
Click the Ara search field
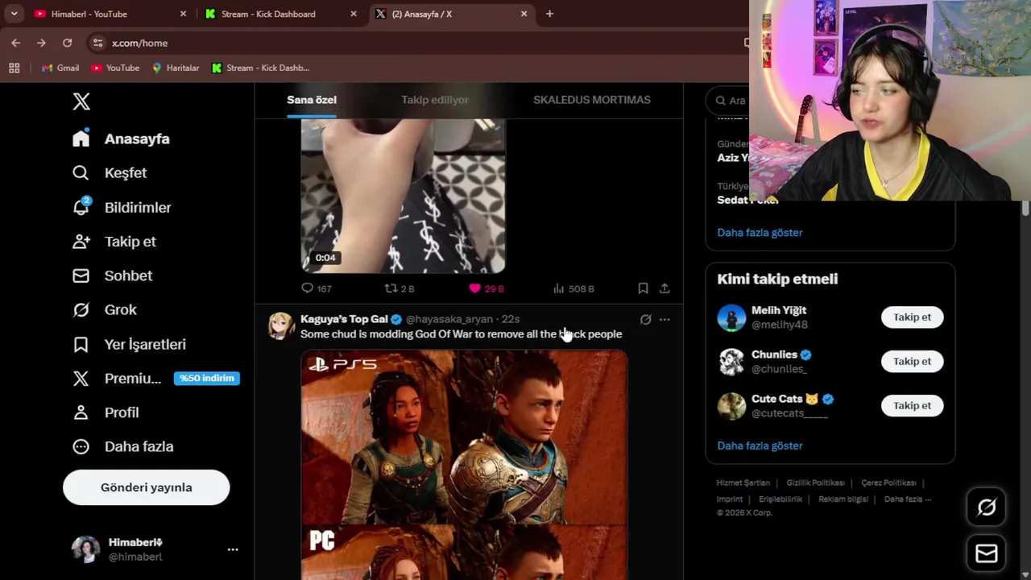click(729, 101)
